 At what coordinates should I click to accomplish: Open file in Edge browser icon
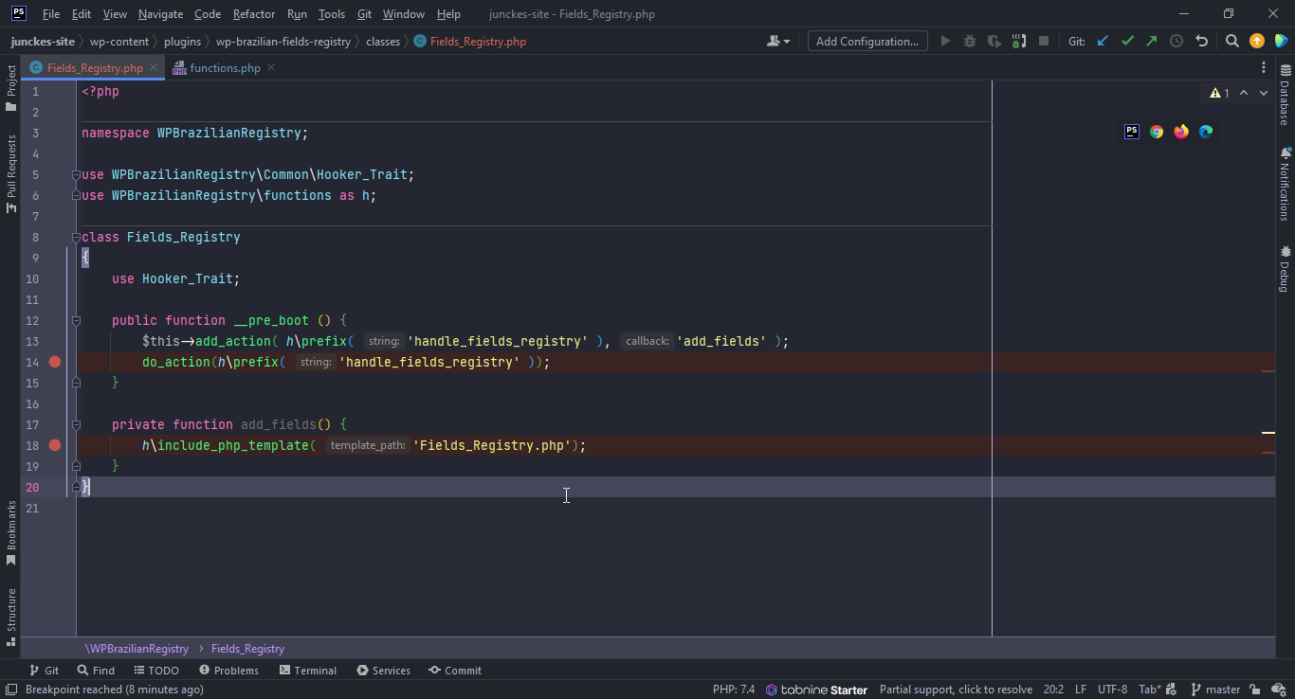click(1206, 132)
